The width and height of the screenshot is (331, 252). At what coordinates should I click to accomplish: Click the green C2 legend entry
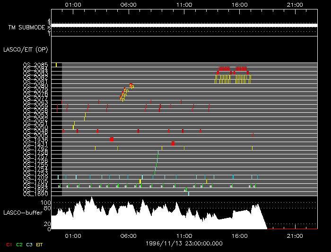pos(19,244)
